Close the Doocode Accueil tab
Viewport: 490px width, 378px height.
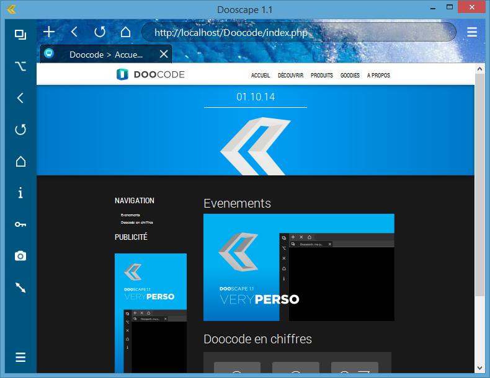click(164, 55)
